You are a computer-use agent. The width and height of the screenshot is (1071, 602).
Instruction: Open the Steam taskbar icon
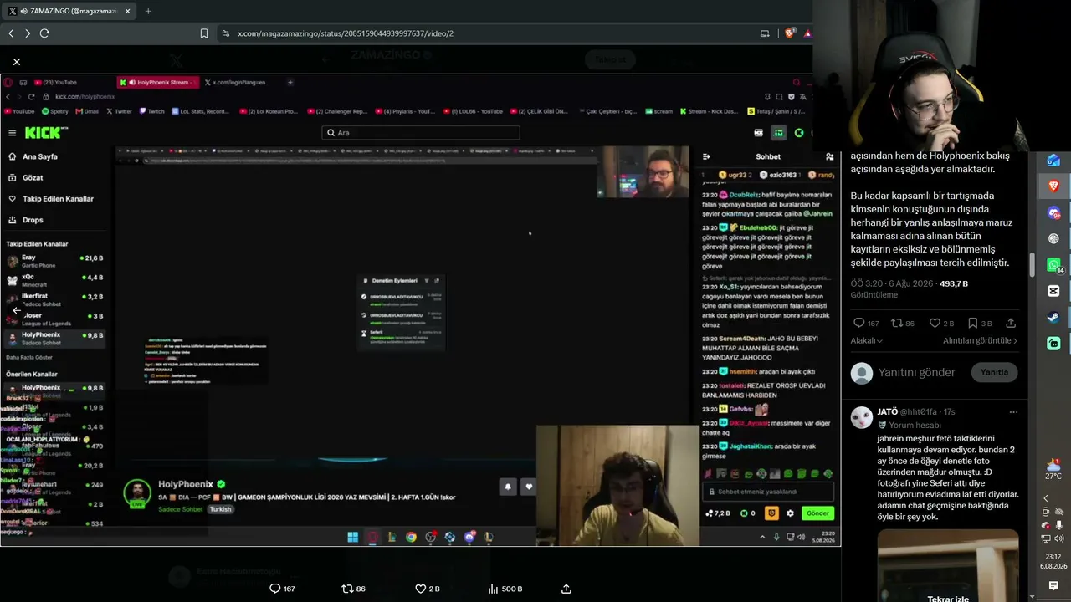[1053, 318]
